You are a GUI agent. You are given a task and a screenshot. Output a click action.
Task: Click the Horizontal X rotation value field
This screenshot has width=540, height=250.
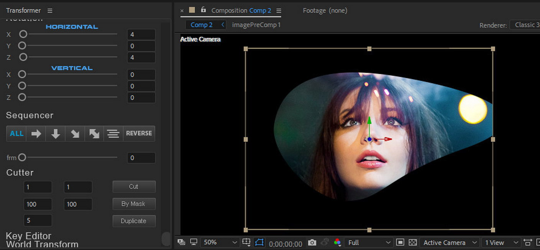[141, 34]
